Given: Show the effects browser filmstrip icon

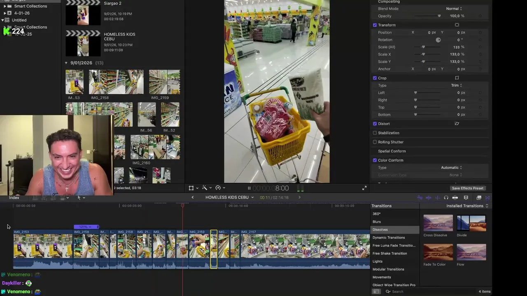Looking at the screenshot, I should pos(466,198).
